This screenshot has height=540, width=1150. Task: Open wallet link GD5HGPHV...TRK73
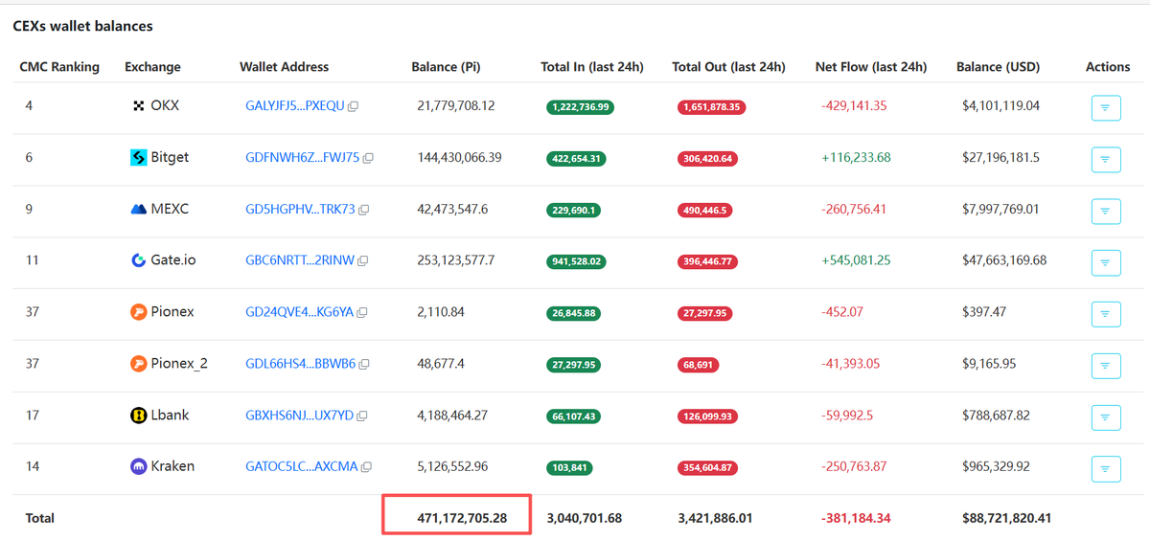click(x=300, y=209)
